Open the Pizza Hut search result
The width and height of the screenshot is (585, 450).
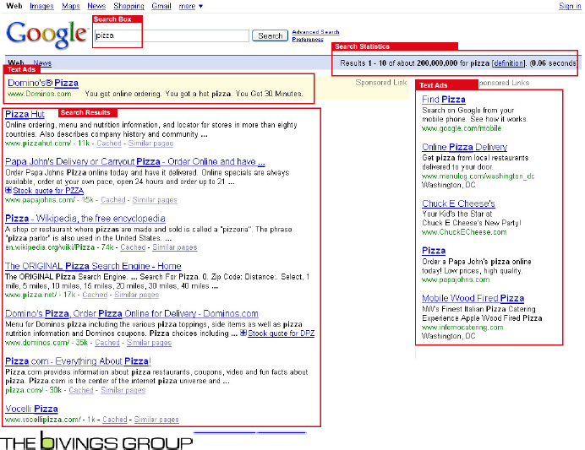point(25,114)
